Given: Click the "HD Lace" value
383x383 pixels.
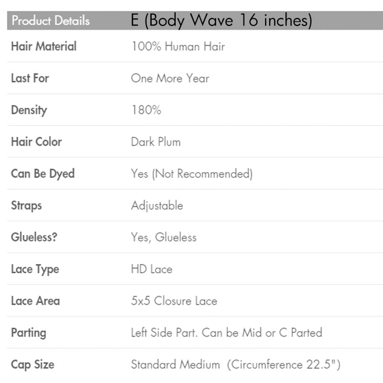Looking at the screenshot, I should point(152,269).
